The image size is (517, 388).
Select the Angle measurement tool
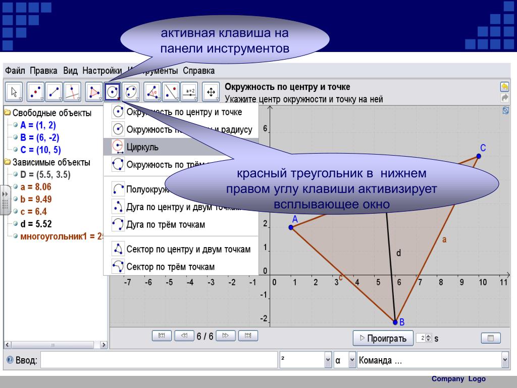tap(152, 92)
